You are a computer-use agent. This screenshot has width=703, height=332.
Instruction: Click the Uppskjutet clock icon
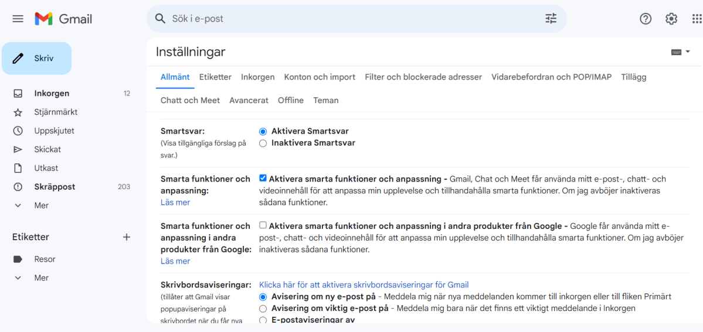pos(18,131)
